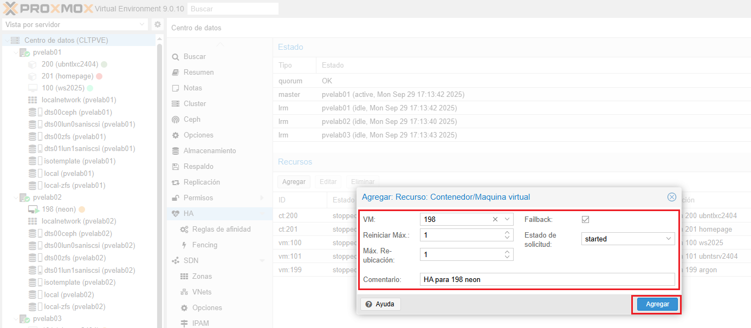Image resolution: width=751 pixels, height=328 pixels.
Task: Open Ayuda help in the dialog
Action: point(380,304)
